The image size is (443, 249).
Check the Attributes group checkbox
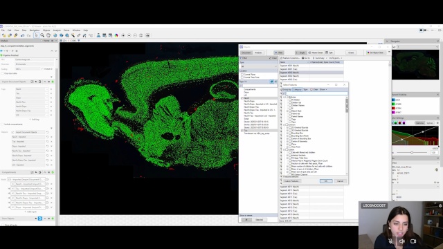(x=287, y=97)
